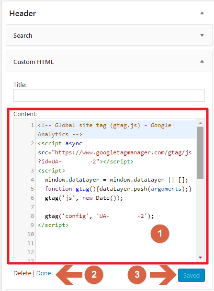Click the Done link
Image resolution: width=214 pixels, height=291 pixels.
click(x=44, y=273)
